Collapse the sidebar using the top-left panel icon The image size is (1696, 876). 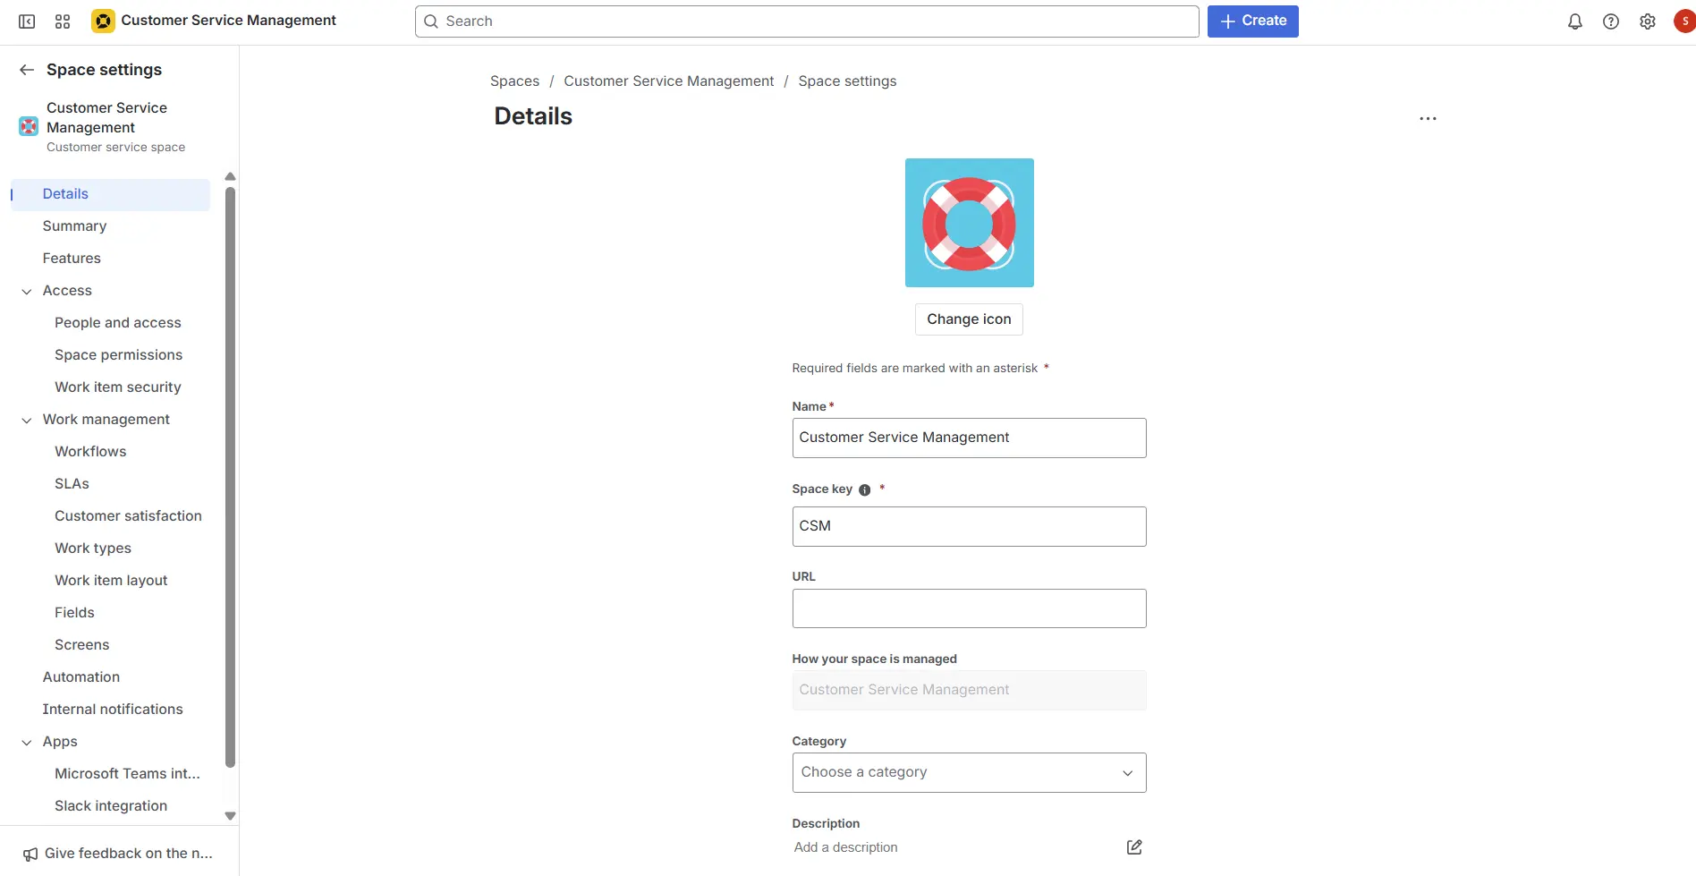(x=27, y=21)
